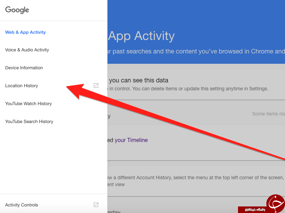Follow the 'your Timeline' link
285x213 pixels.
tap(131, 140)
